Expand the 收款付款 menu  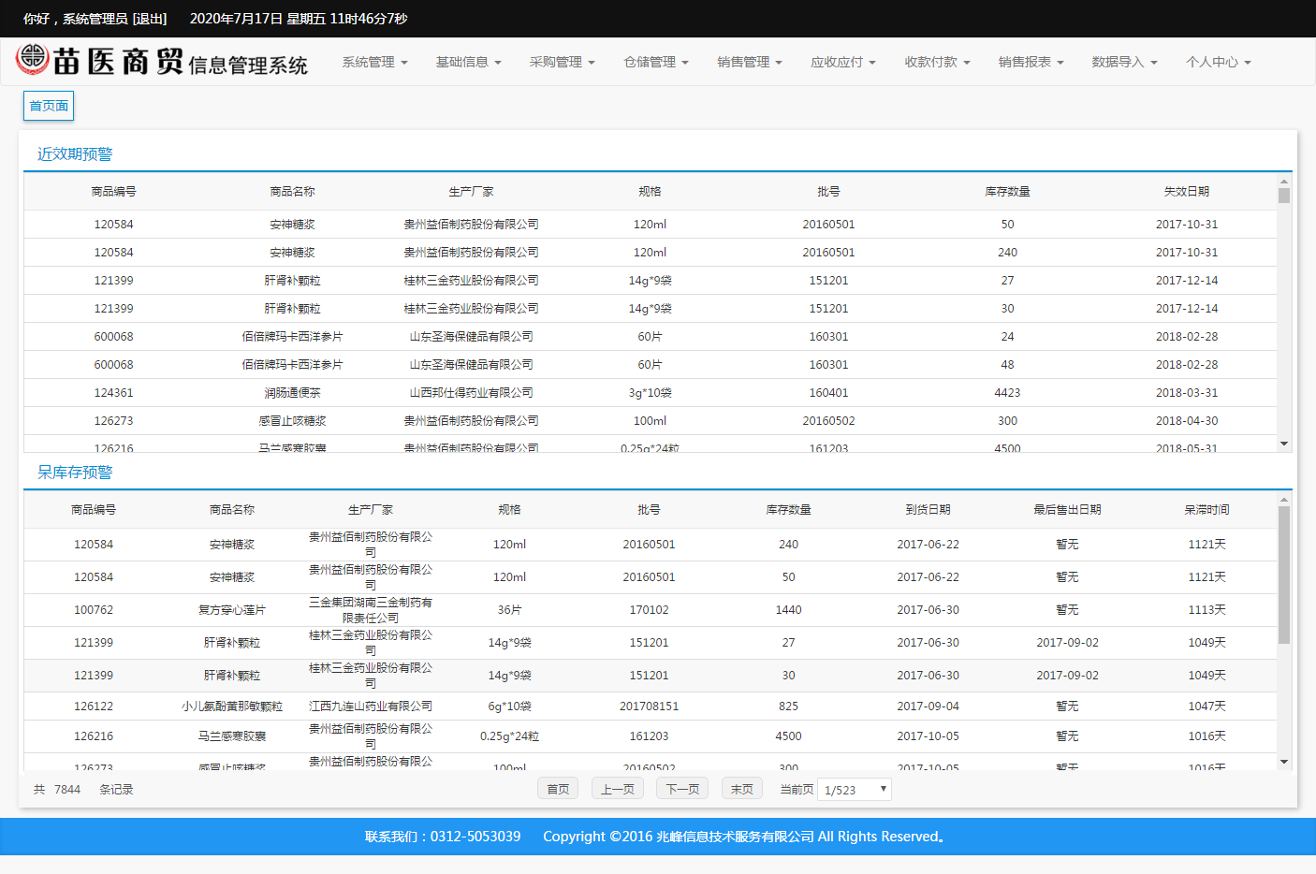(x=937, y=63)
